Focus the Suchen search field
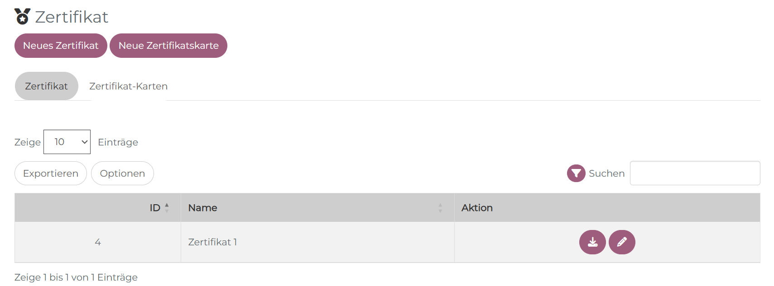Screen dimensions: 774x286 [x=695, y=173]
